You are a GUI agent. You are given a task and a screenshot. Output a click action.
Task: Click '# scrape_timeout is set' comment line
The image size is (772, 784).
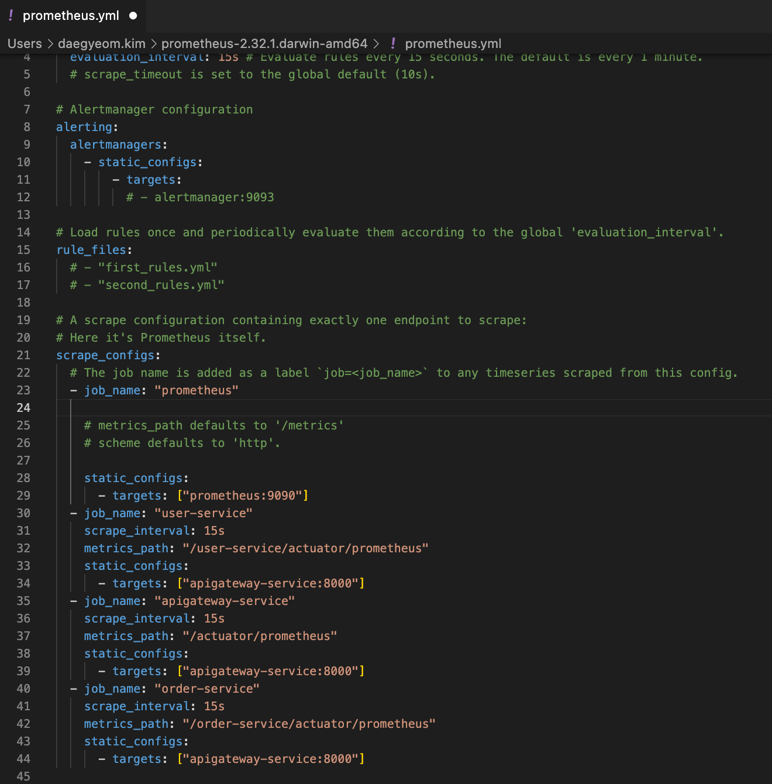(253, 74)
